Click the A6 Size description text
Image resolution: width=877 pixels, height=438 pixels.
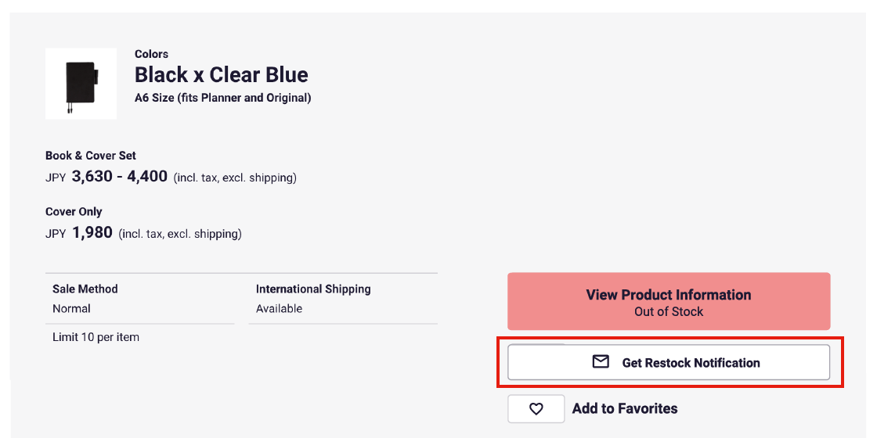pos(223,98)
